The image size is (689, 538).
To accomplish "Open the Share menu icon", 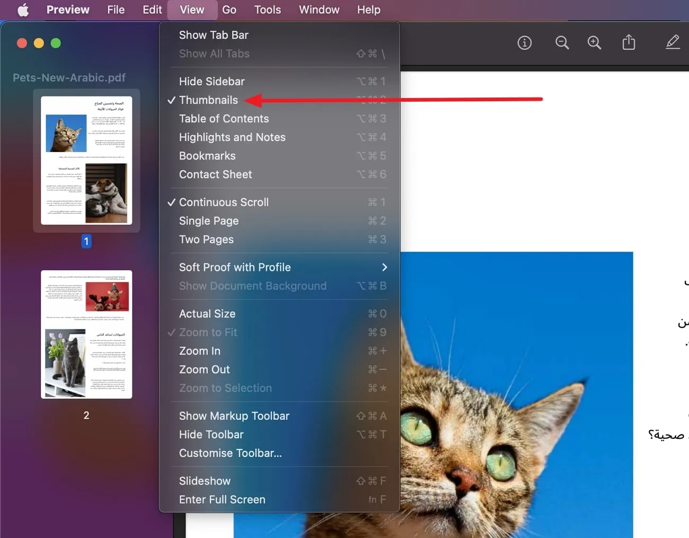I will tap(629, 43).
